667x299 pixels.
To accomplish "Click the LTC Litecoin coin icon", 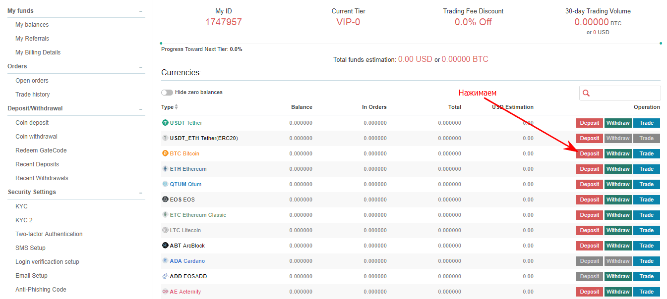I will tap(165, 230).
